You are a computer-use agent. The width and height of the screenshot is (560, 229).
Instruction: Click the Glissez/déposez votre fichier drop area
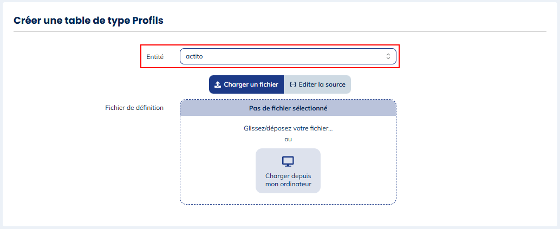coord(288,129)
